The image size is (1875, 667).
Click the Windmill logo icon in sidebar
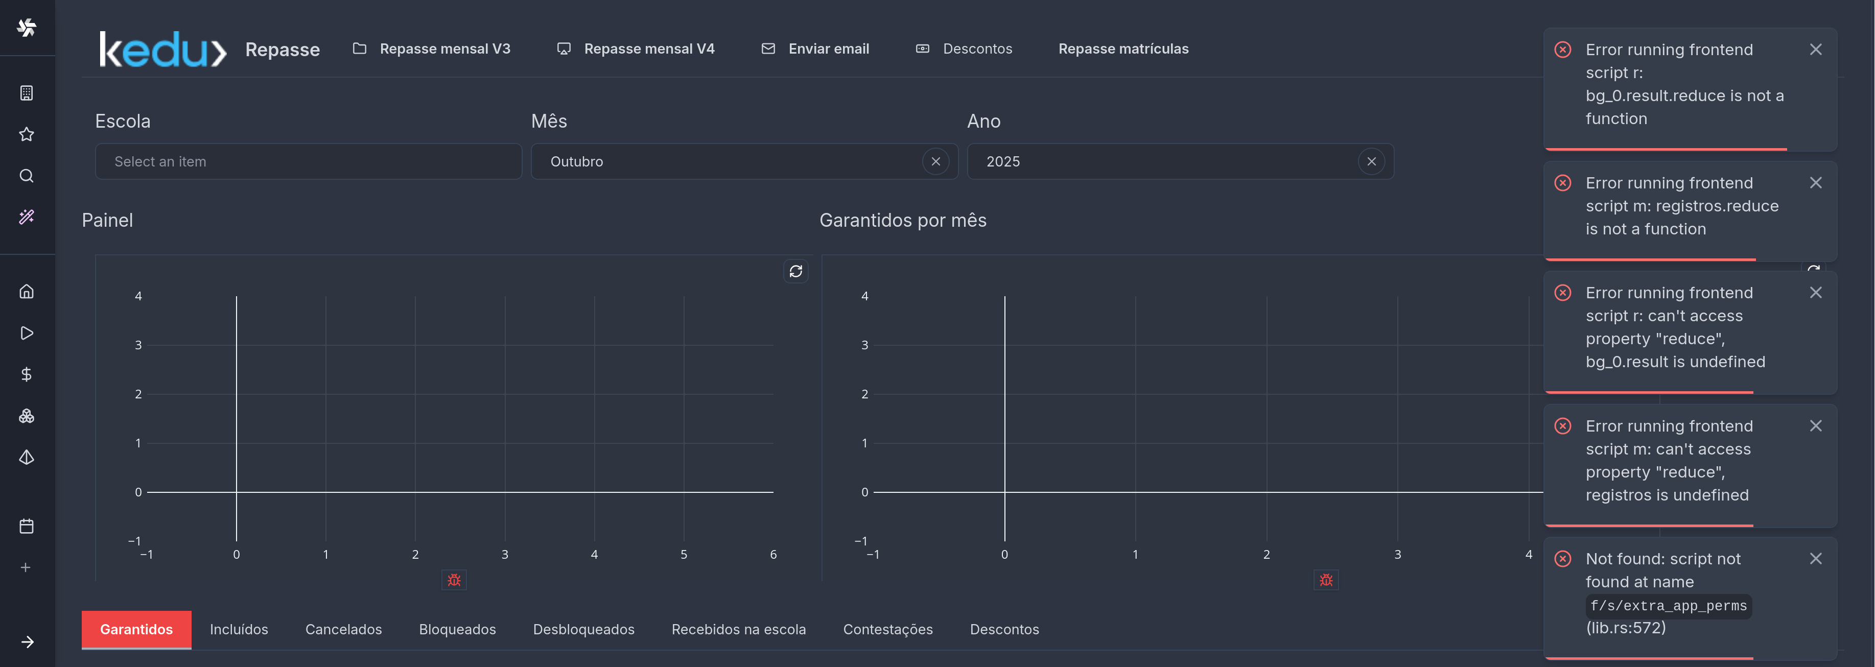tap(27, 28)
